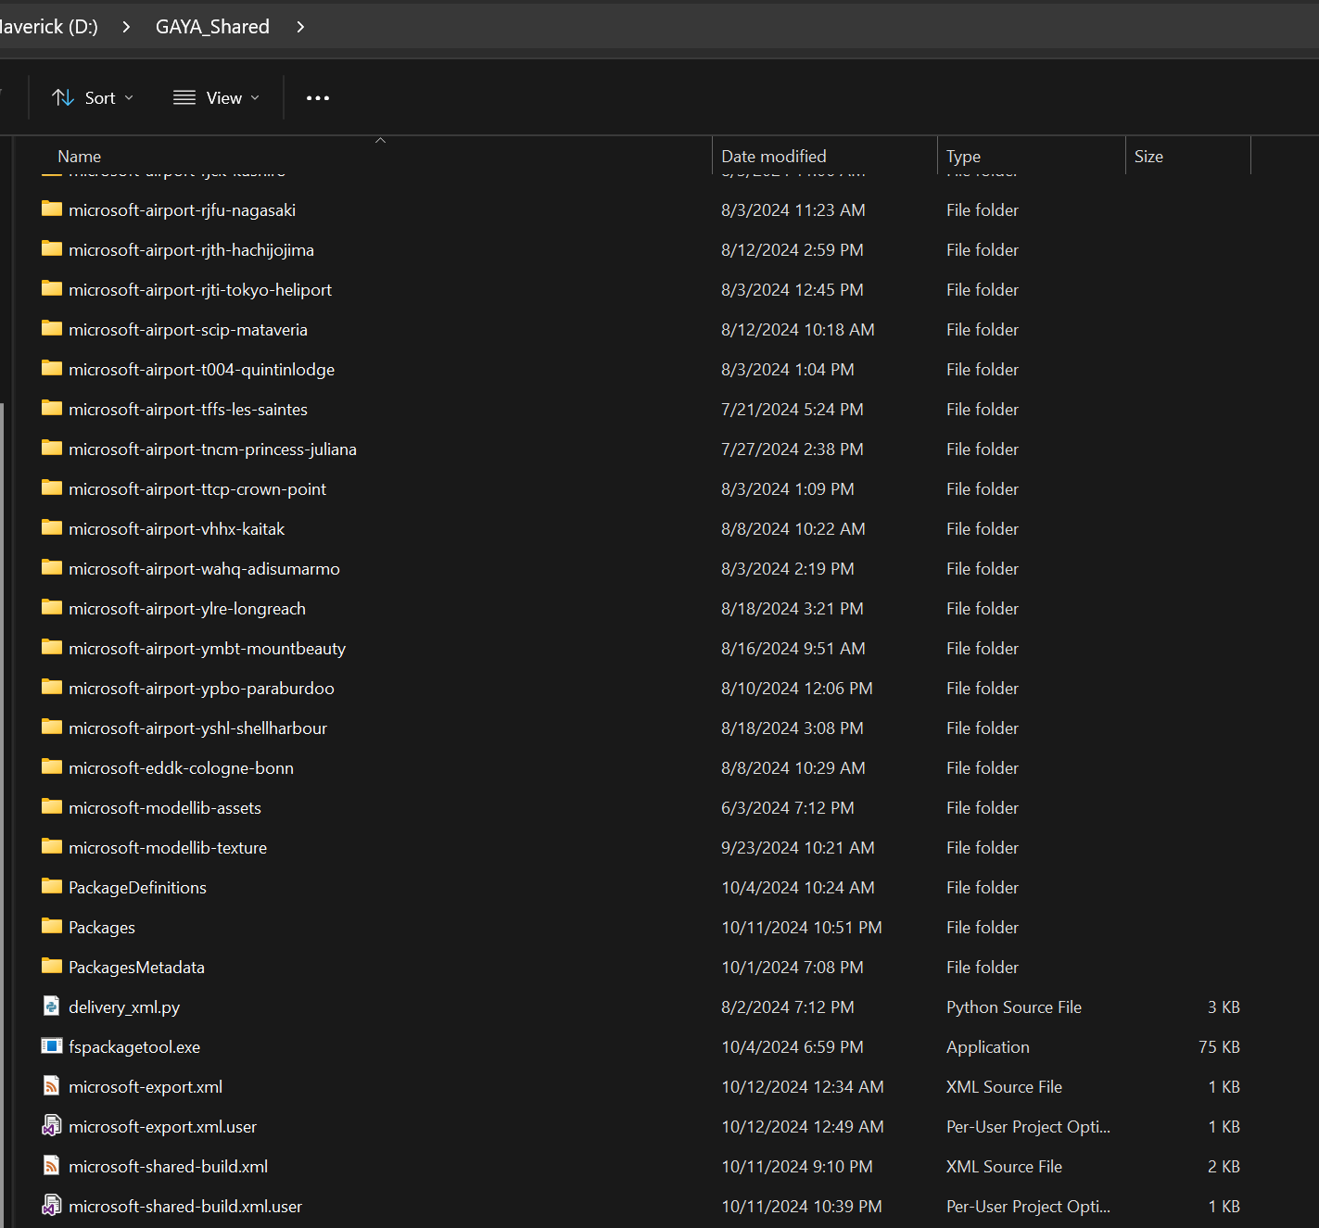Screen dimensions: 1319x1228
Task: Click the fspackagetool.exe application icon
Action: [52, 1046]
